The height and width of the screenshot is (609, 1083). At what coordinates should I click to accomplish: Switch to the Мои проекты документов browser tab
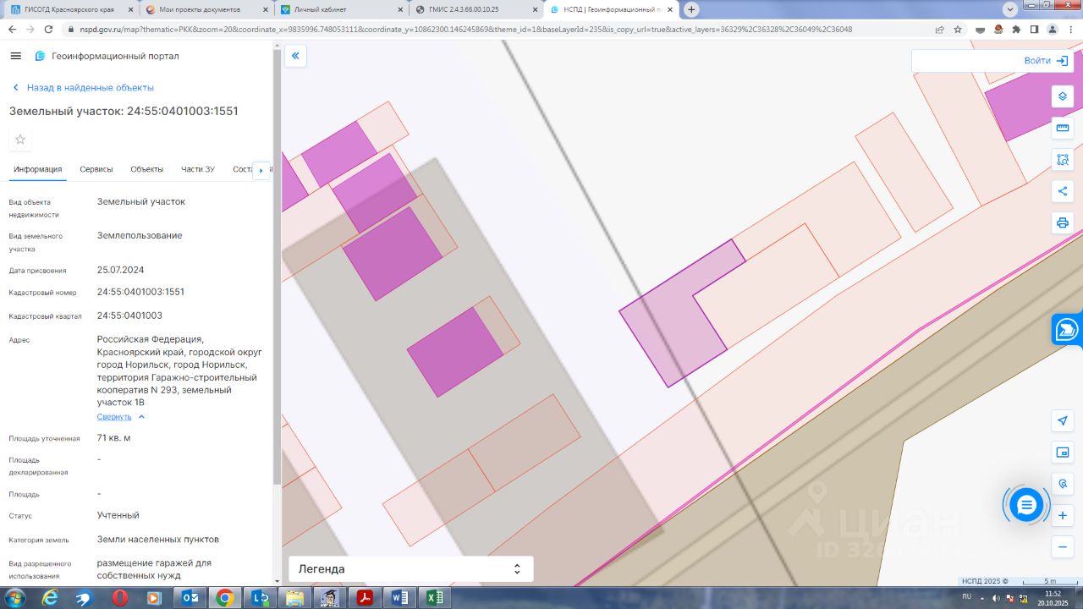[x=205, y=9]
